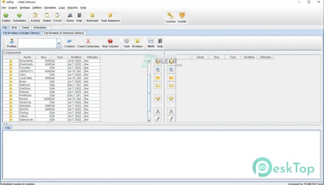Click the left-pointing download arrow icon
The width and height of the screenshot is (324, 185).
click(171, 99)
